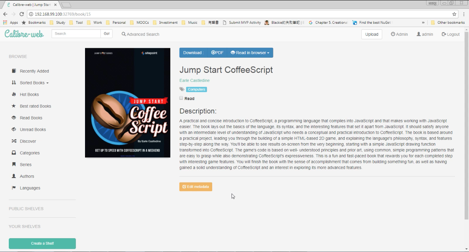The width and height of the screenshot is (469, 252).
Task: Expand the Sorted Books dropdown
Action: pyautogui.click(x=34, y=83)
